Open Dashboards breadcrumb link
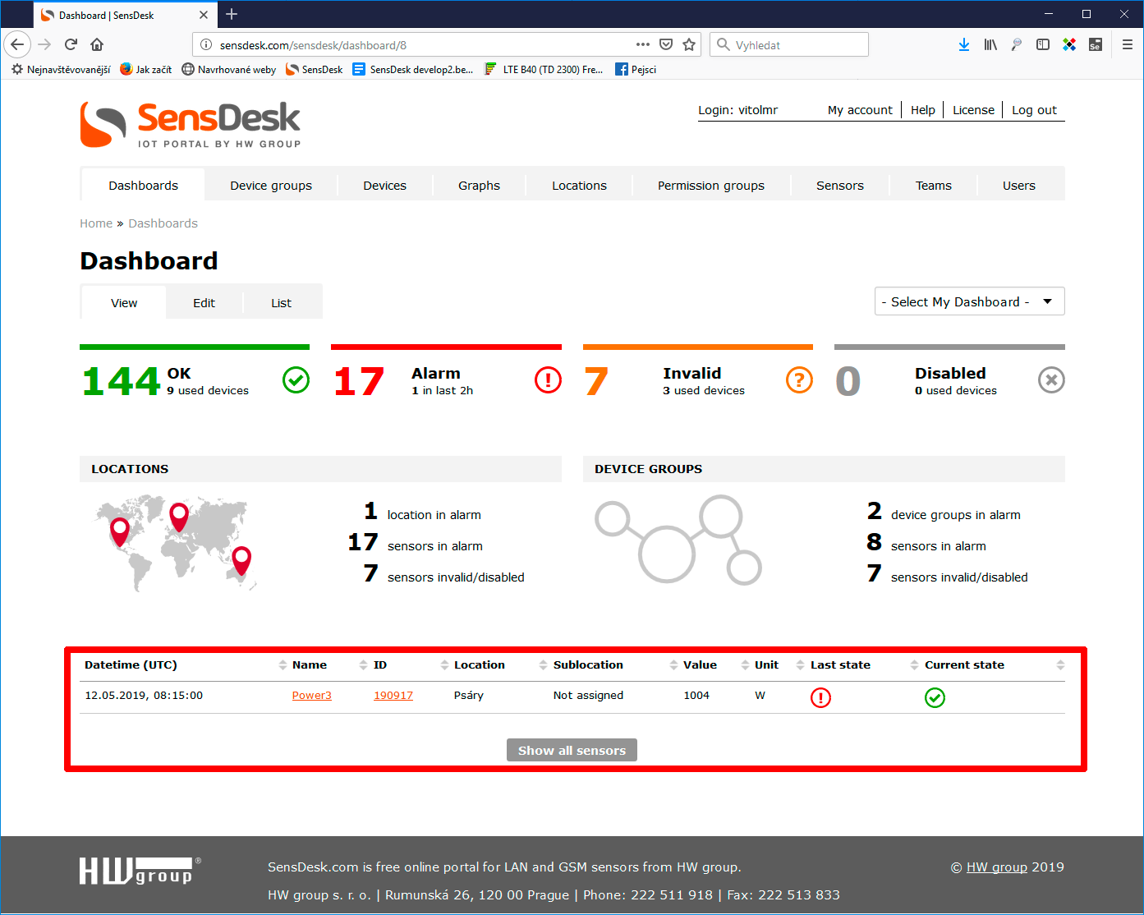The height and width of the screenshot is (915, 1144). tap(163, 223)
